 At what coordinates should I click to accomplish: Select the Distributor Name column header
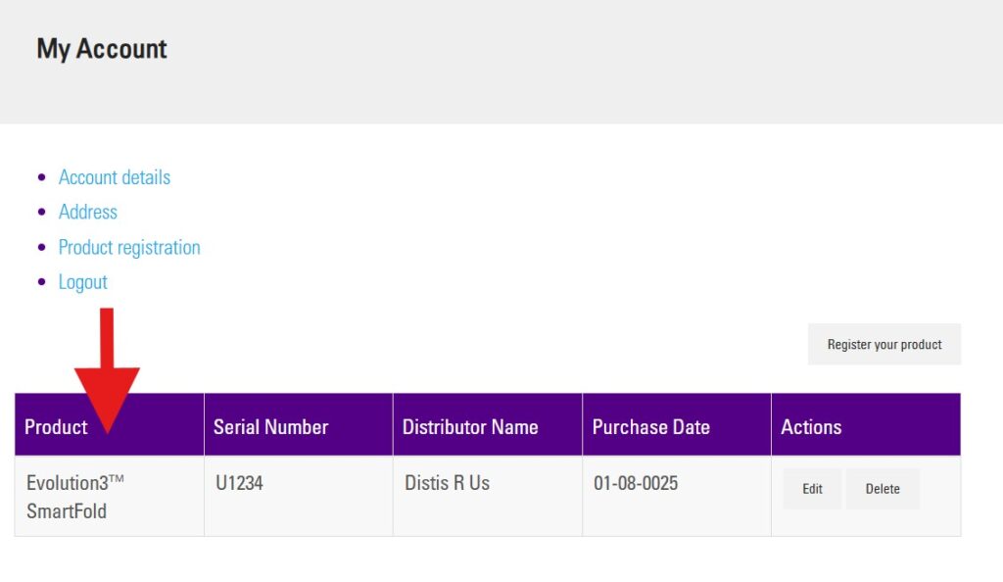470,427
